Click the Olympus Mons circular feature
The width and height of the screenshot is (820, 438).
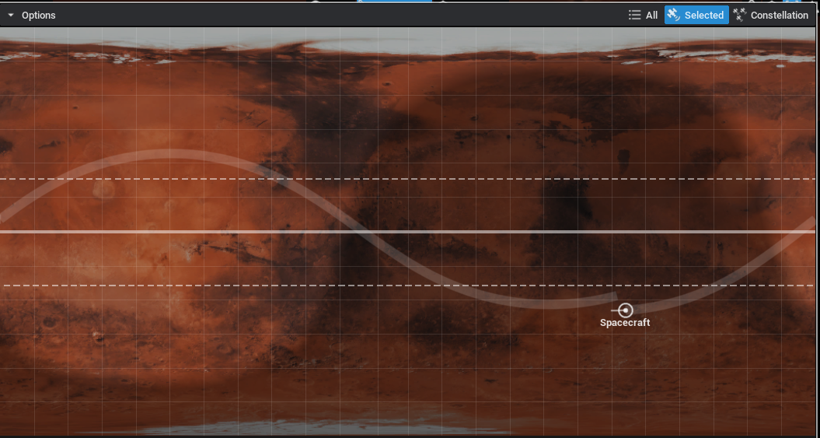(x=102, y=189)
